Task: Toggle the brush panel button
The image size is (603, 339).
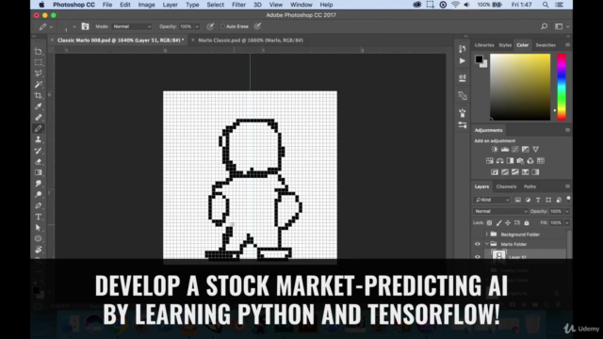Action: point(85,26)
